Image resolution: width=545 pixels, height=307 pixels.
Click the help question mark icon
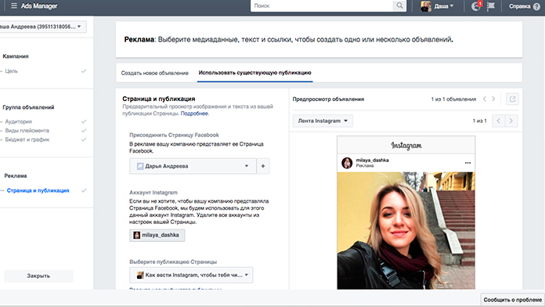click(536, 6)
